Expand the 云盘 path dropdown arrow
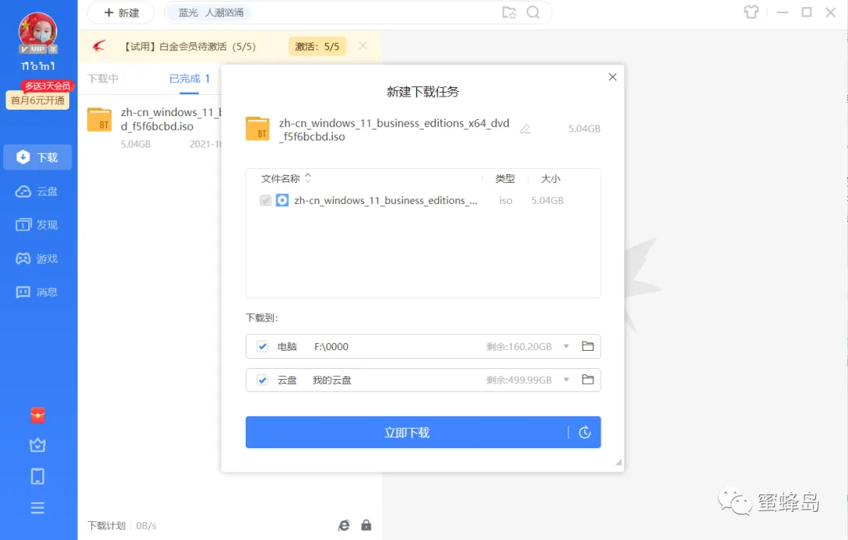The image size is (848, 540). 566,380
